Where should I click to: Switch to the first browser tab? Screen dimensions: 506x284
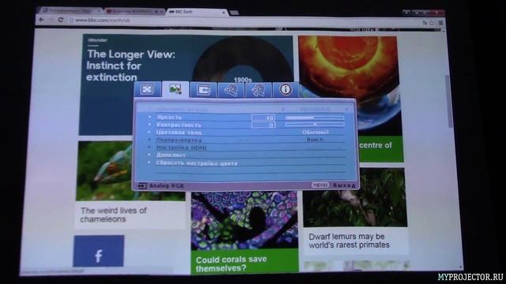point(71,10)
